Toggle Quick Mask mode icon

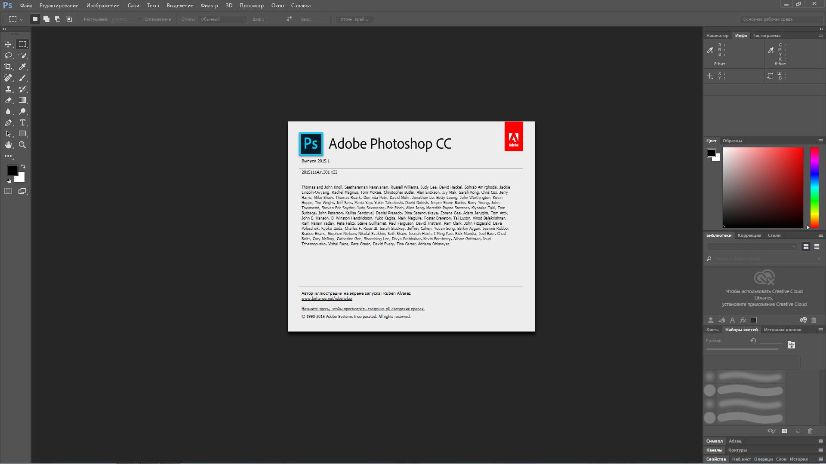coord(8,191)
